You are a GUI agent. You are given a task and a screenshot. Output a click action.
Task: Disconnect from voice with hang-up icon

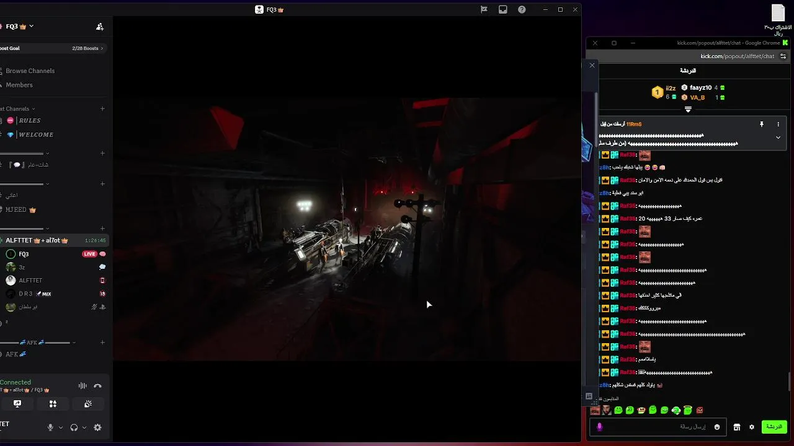pos(97,386)
